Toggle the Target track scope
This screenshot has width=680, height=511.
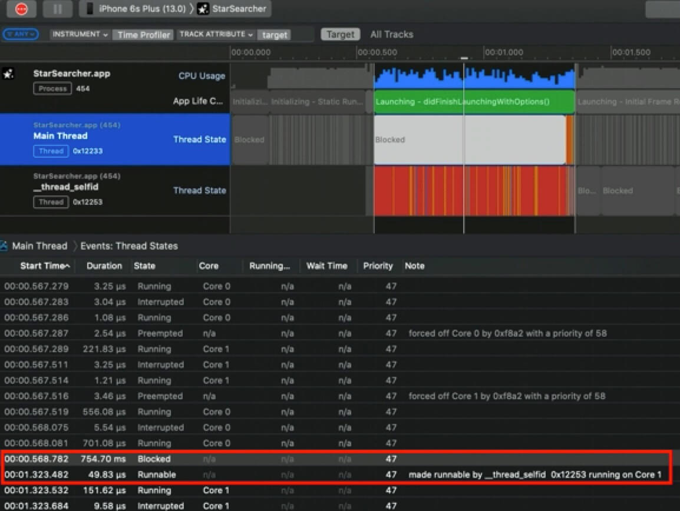pos(340,34)
